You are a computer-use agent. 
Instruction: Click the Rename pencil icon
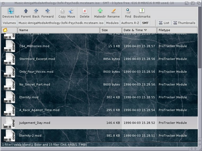(x=114, y=11)
